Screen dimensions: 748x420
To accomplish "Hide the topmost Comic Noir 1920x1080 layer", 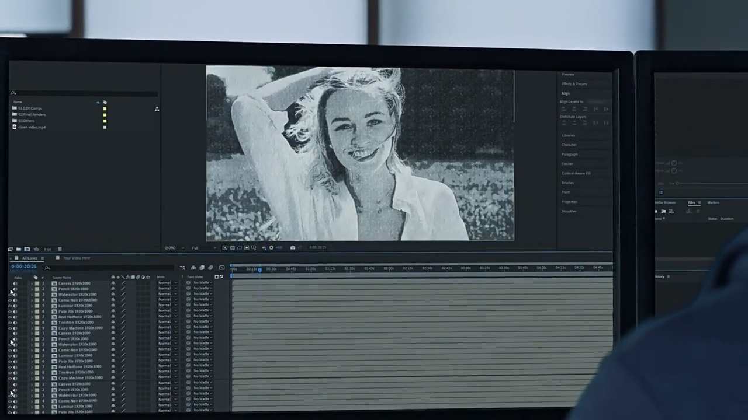I will pyautogui.click(x=10, y=300).
